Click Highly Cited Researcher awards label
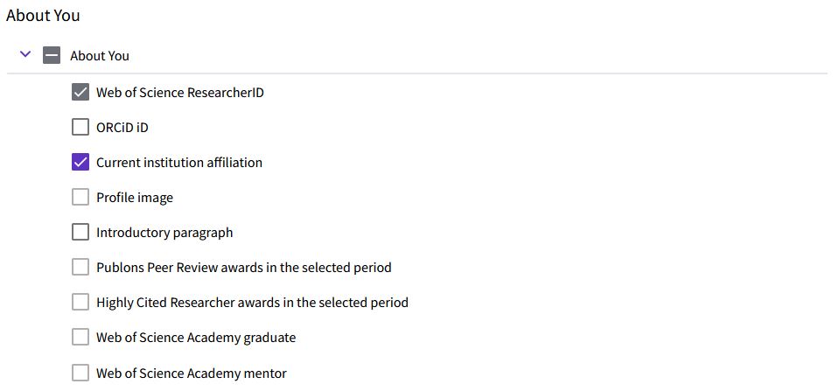The height and width of the screenshot is (391, 839). pos(252,303)
